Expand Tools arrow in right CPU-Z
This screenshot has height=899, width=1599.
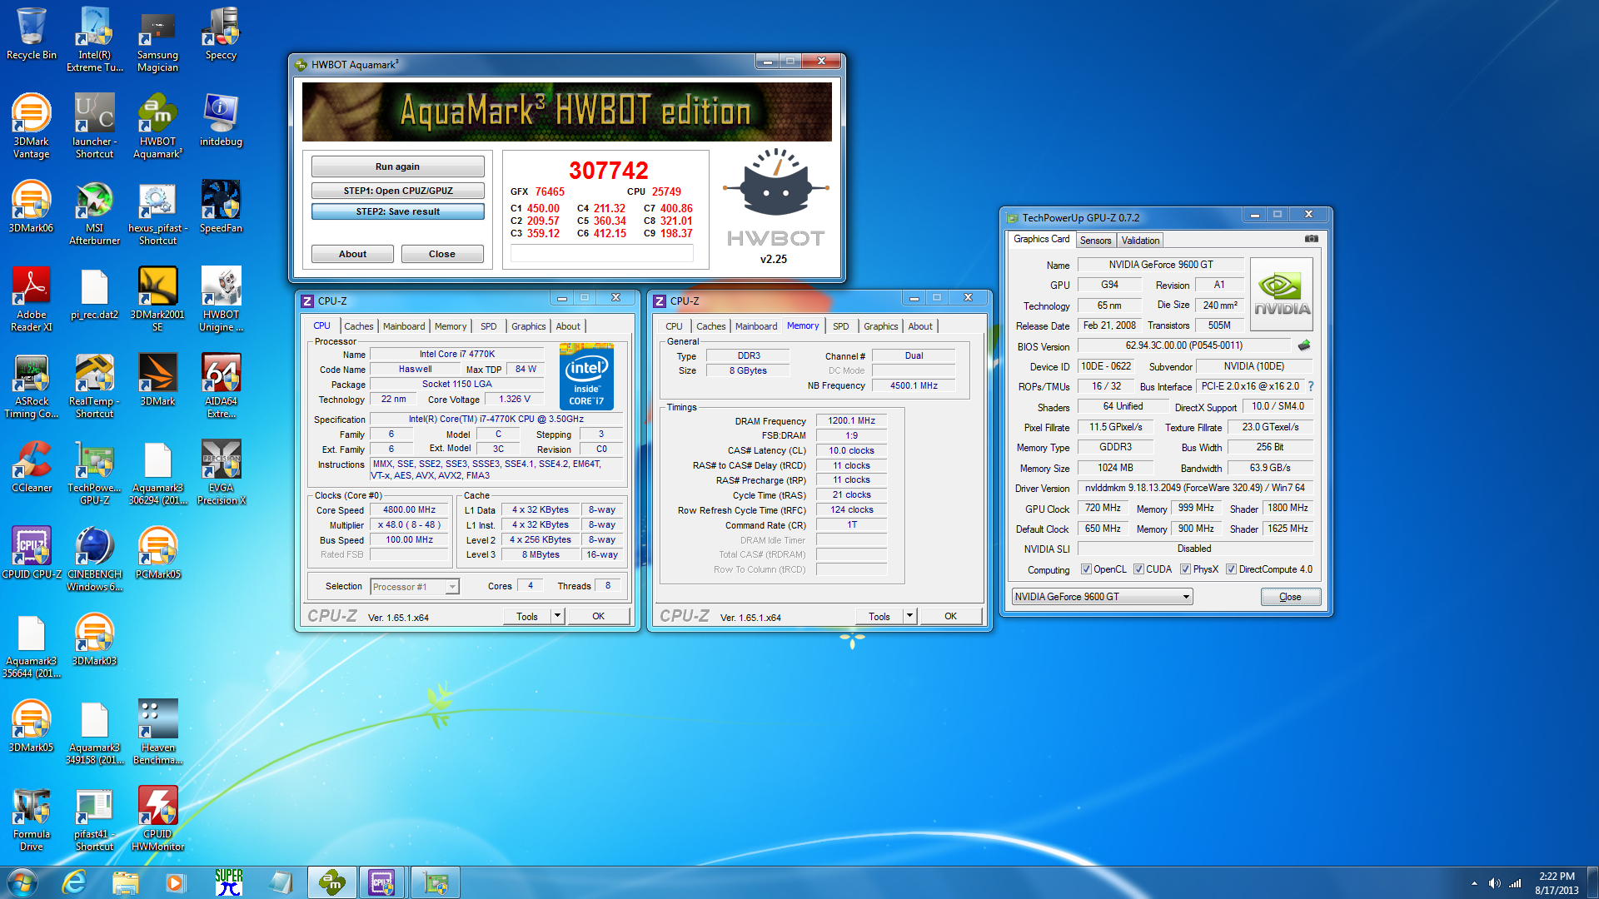(x=909, y=617)
